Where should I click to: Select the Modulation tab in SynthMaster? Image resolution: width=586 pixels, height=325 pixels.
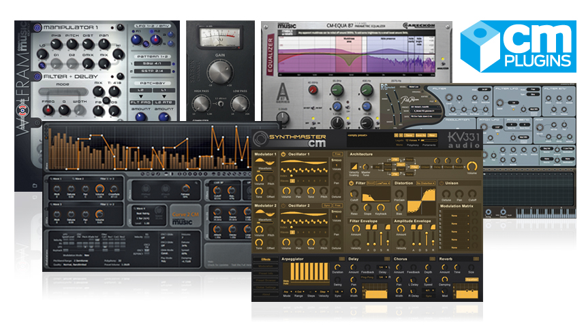coord(266,266)
